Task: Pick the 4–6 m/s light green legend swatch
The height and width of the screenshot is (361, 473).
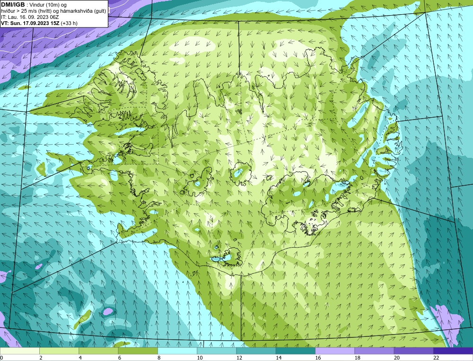Action: pos(99,351)
